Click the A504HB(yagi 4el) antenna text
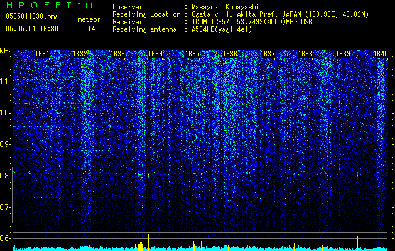Viewport: 395px width, 251px height. 222,29
